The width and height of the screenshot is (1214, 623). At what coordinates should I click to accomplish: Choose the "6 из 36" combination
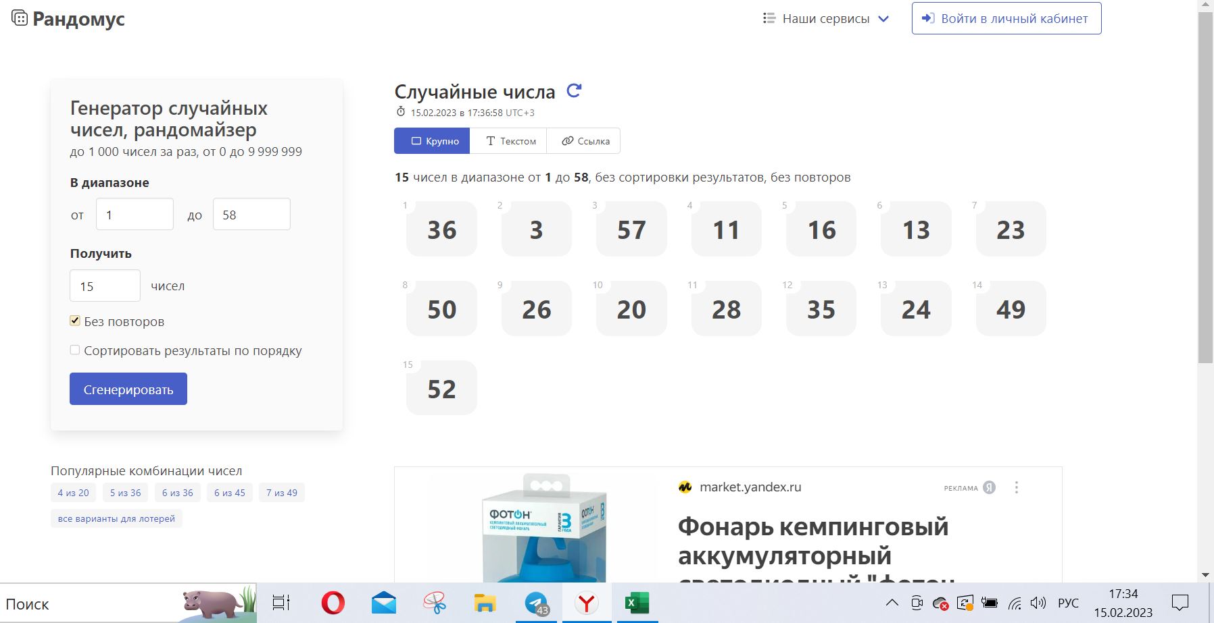(178, 493)
